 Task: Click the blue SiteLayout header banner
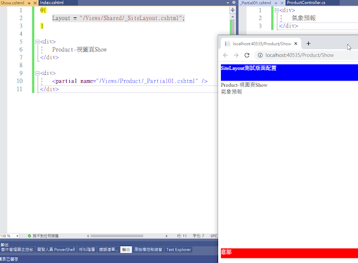pyautogui.click(x=289, y=73)
